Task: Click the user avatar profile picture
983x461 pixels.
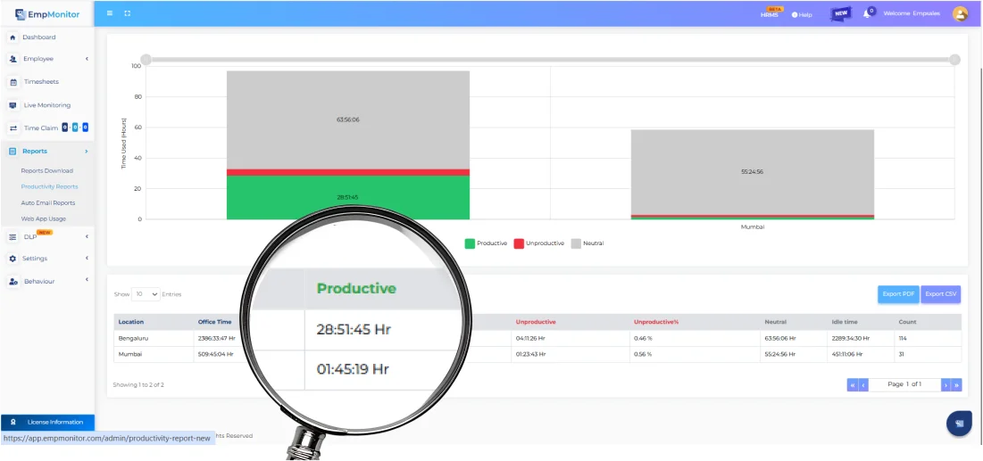Action: coord(960,13)
